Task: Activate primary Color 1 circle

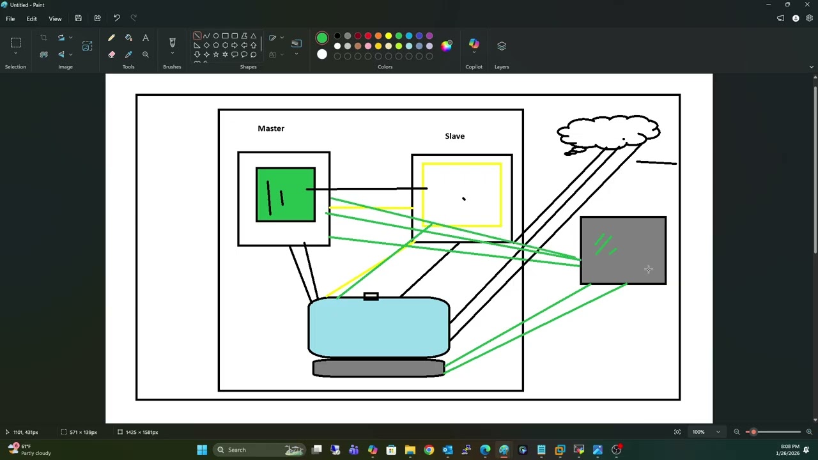Action: 321,38
